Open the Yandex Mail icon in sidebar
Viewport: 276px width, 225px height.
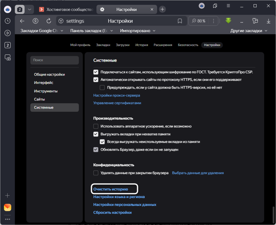point(8,207)
